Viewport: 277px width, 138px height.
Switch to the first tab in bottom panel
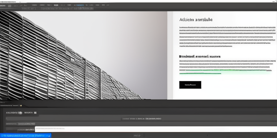coord(12,113)
